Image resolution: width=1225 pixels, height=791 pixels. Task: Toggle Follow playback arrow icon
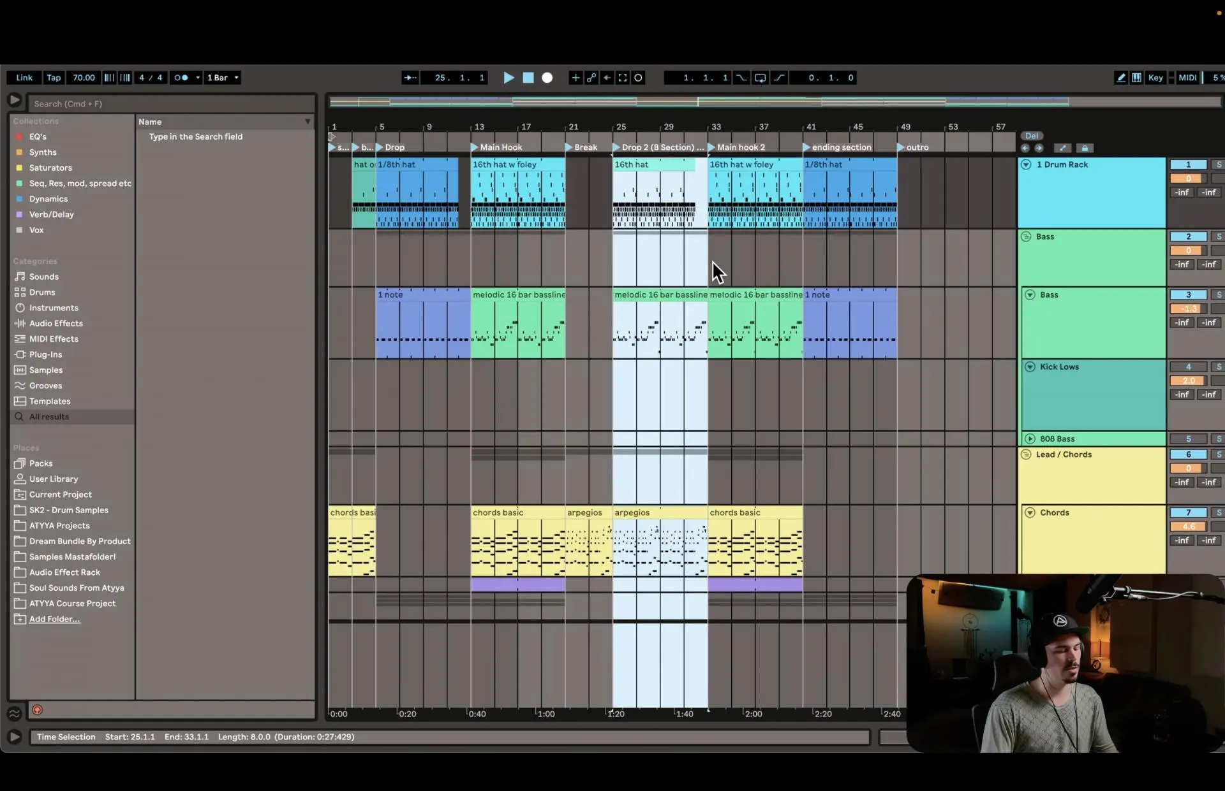tap(410, 78)
